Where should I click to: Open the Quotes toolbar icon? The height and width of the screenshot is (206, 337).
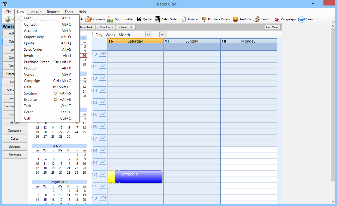coord(145,19)
